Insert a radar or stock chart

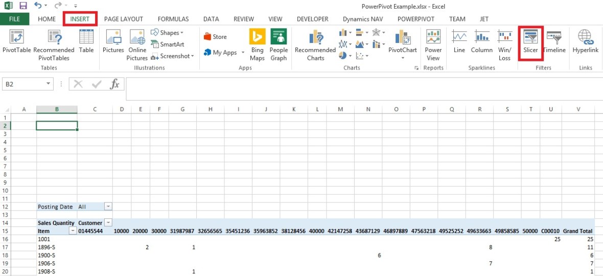point(379,33)
